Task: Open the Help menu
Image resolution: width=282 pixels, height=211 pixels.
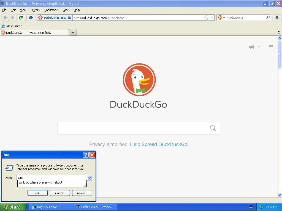Action: 77,10
